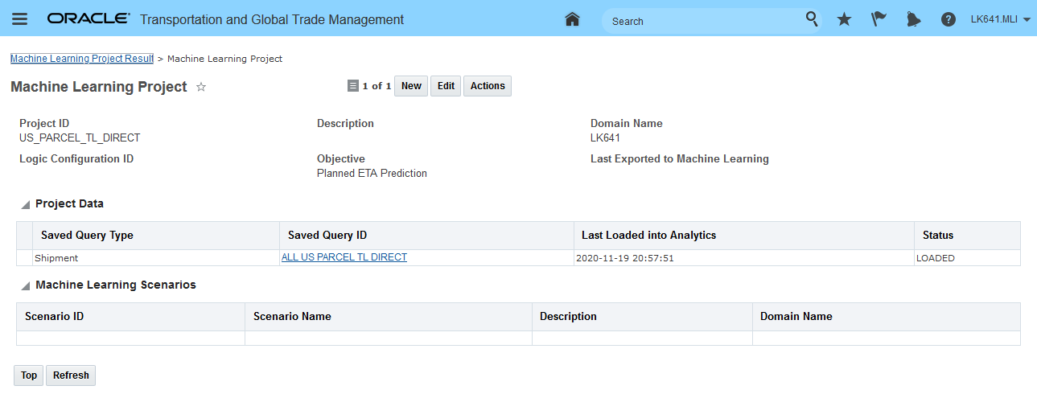1037x394 pixels.
Task: Open the Favorites star in header
Action: pos(844,19)
